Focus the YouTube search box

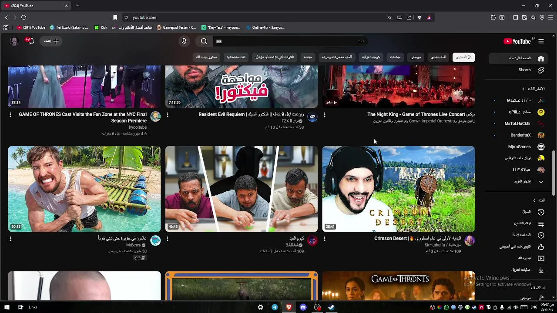click(x=292, y=41)
